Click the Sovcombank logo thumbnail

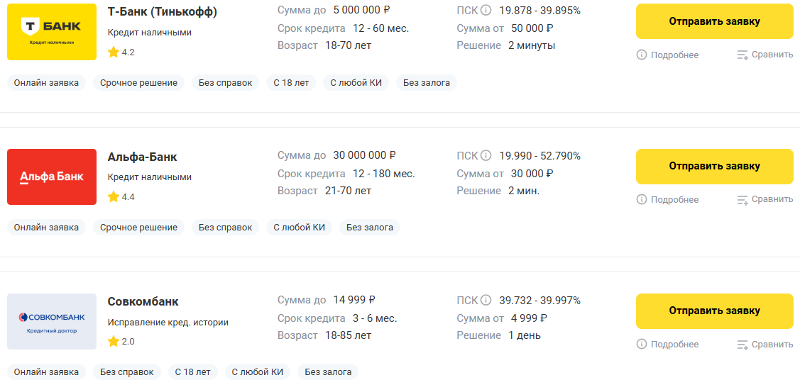(52, 321)
